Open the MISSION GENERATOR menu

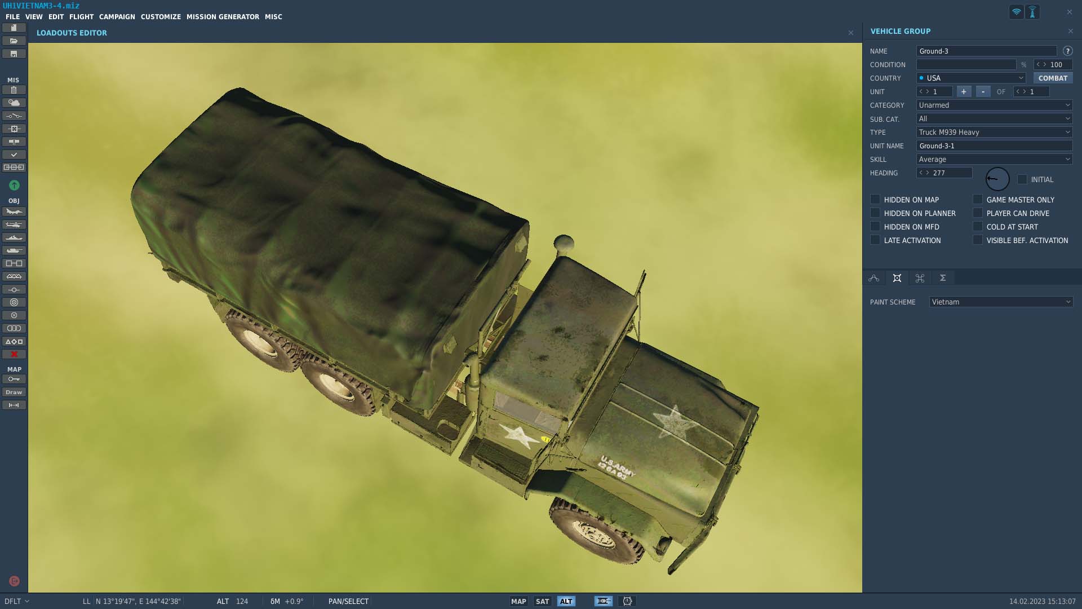point(223,16)
